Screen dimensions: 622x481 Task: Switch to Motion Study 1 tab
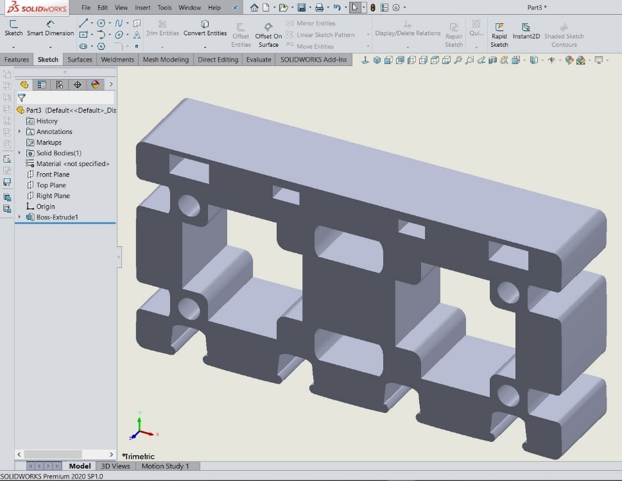click(165, 466)
